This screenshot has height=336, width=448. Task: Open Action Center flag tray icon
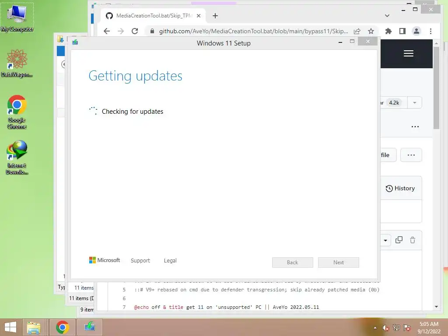[x=407, y=328]
